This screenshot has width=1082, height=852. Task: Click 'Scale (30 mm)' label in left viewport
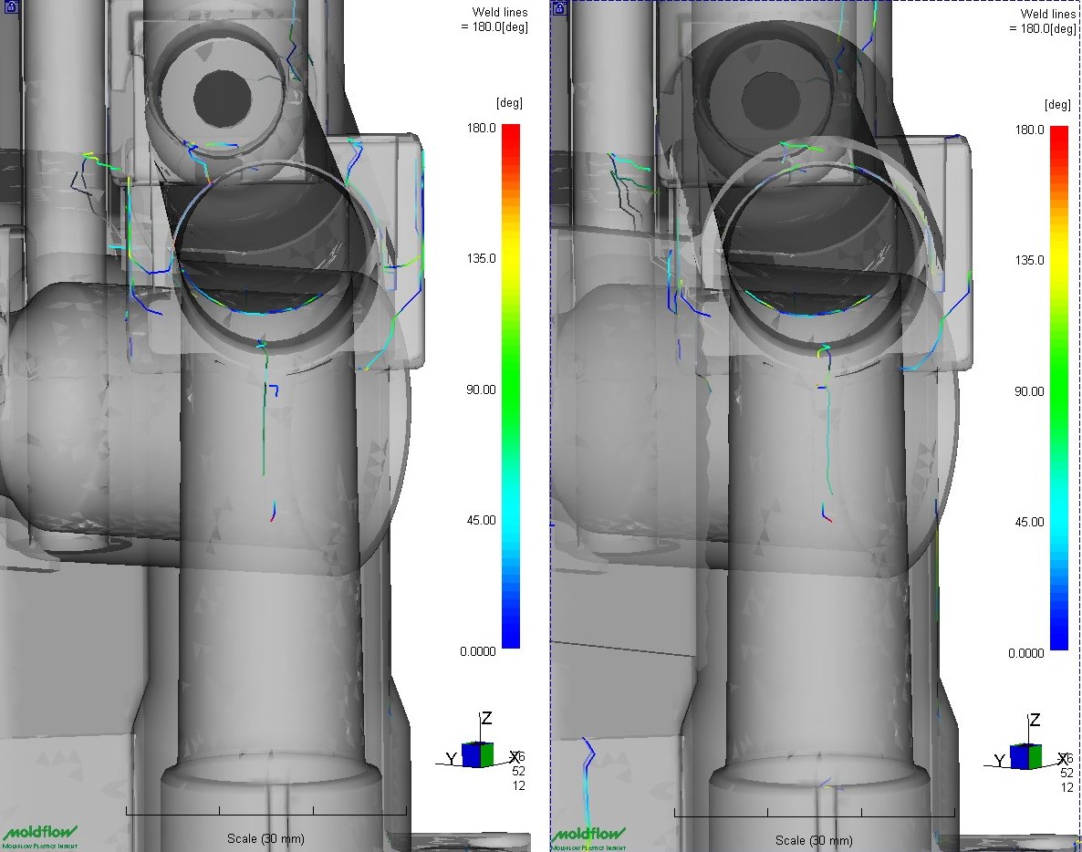click(x=265, y=839)
